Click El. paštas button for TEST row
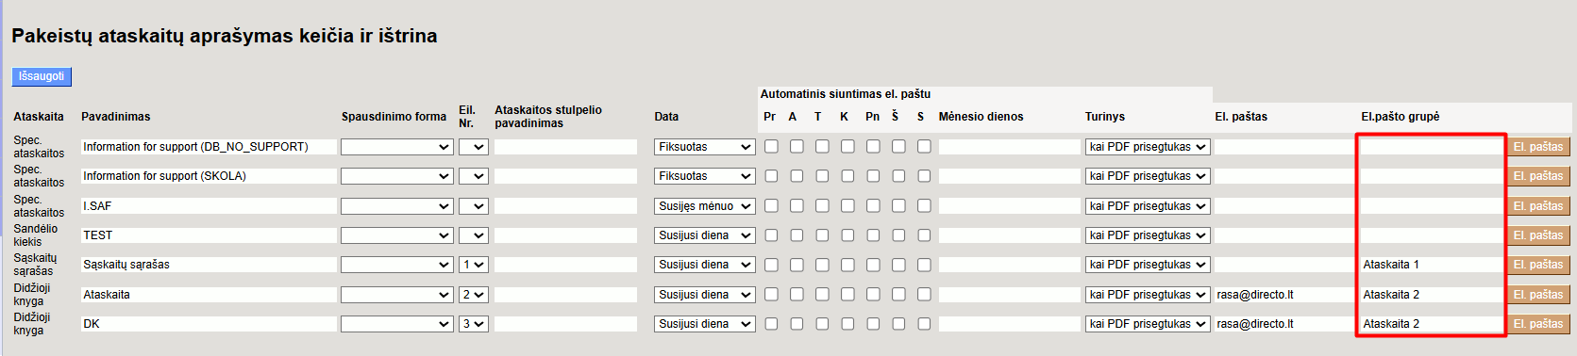 pos(1538,235)
